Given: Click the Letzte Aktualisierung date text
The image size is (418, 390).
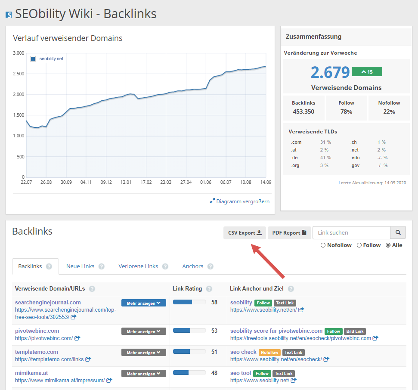Looking at the screenshot, I should [372, 183].
